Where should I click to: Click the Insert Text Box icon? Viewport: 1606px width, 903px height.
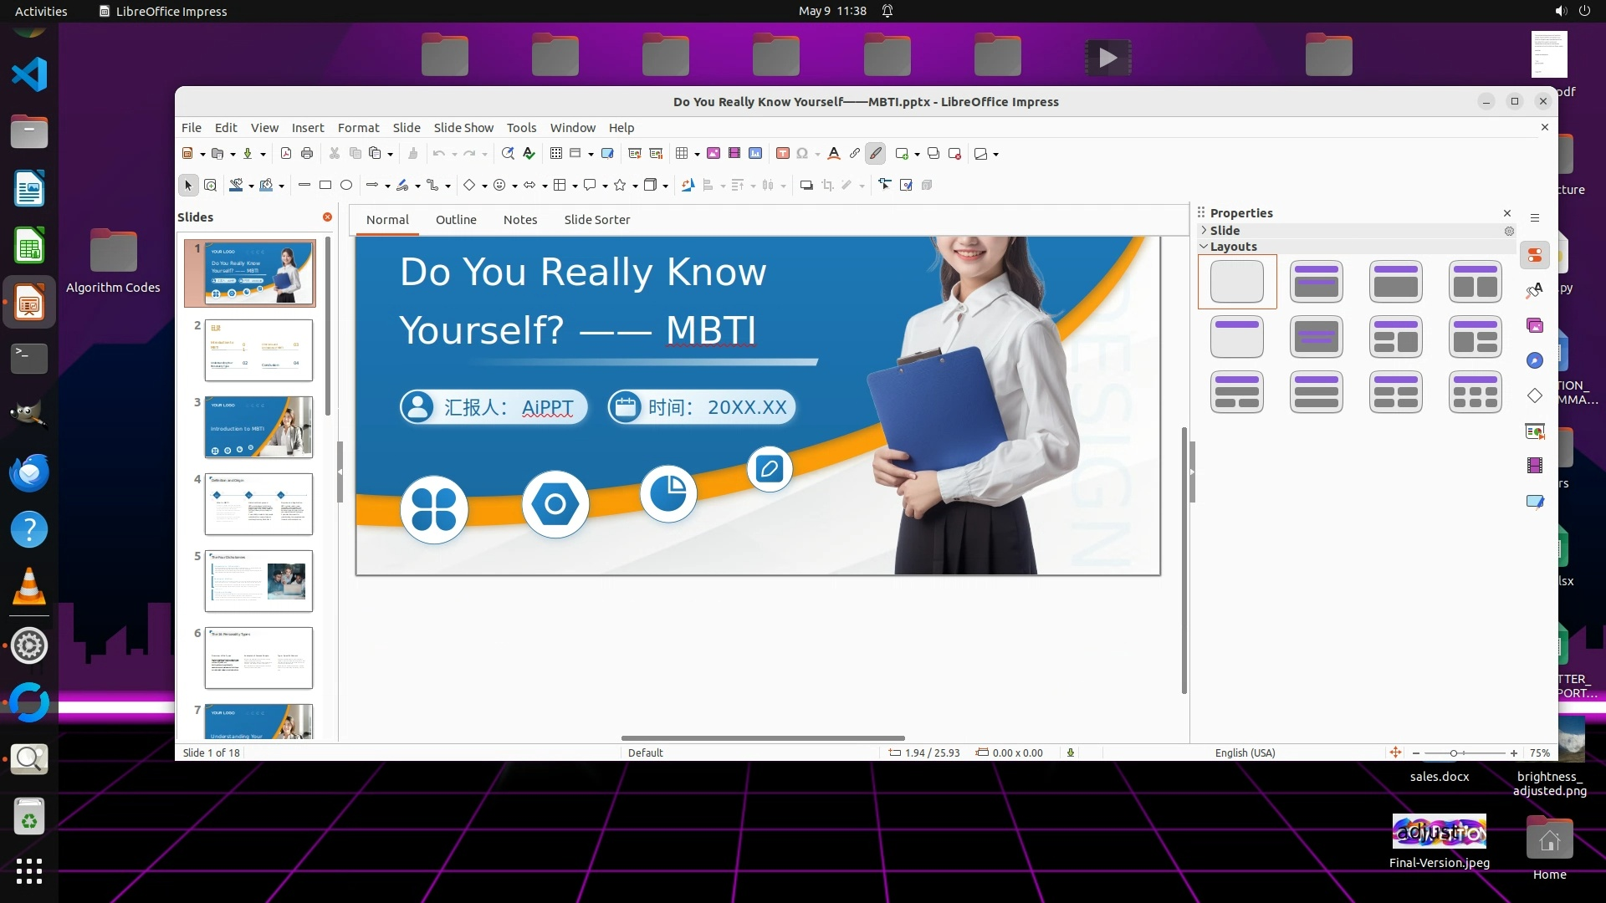click(783, 153)
